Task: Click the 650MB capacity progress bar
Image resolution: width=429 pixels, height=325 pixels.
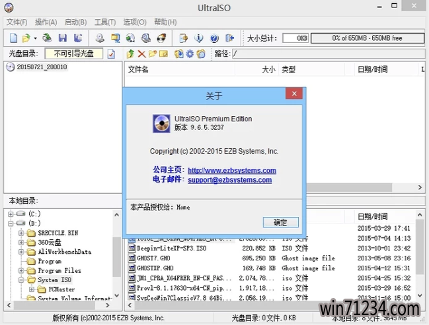Action: pos(368,38)
